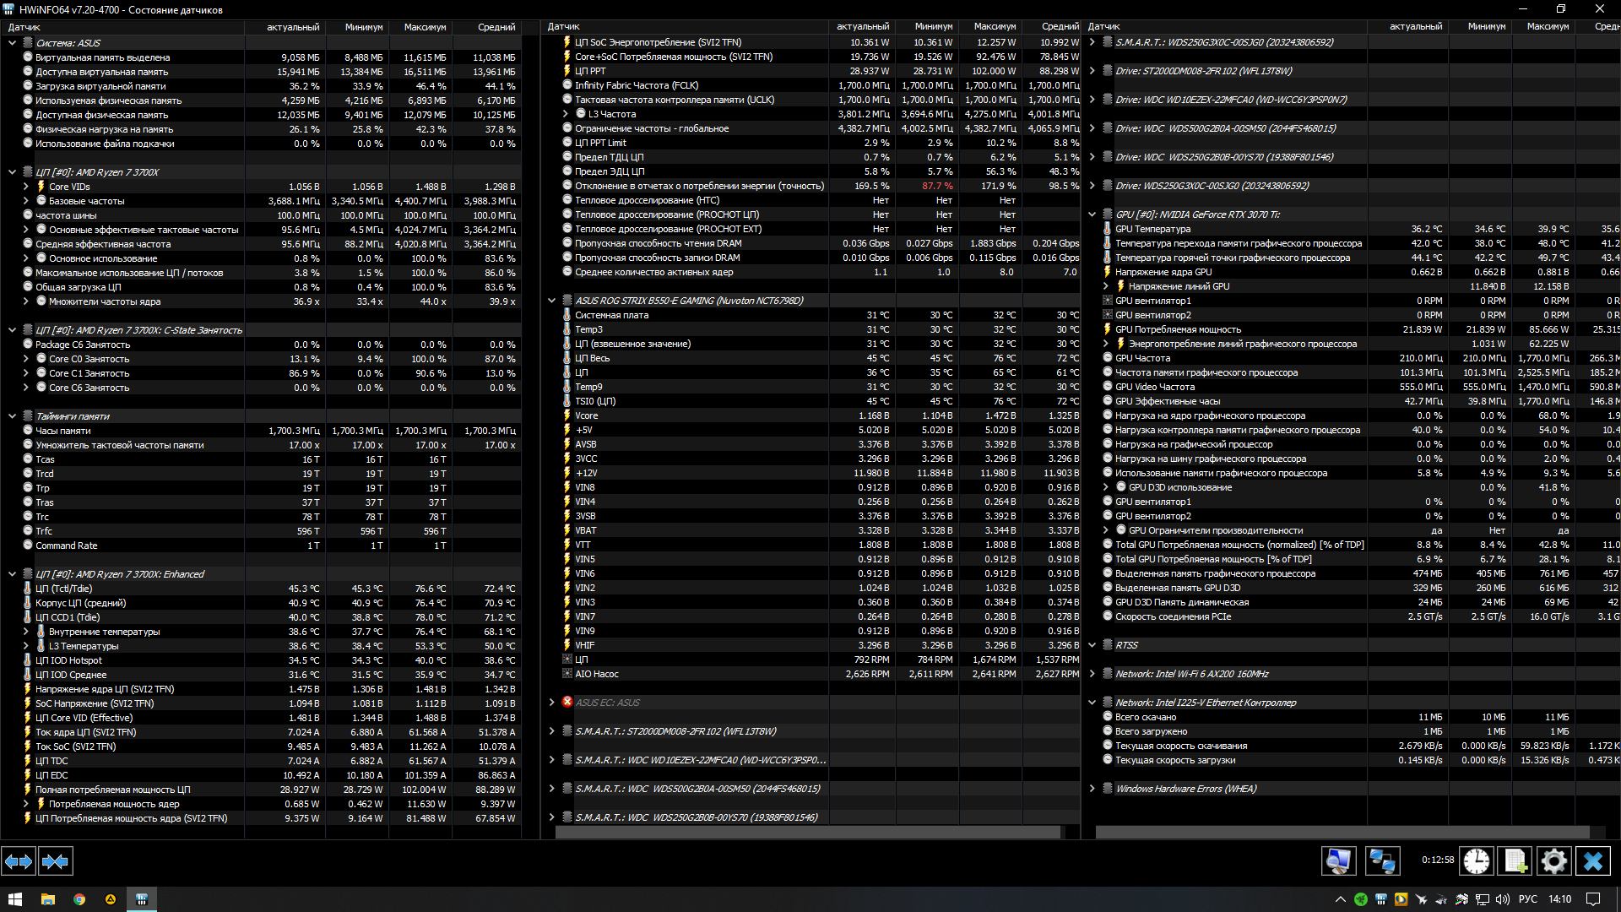Expand the L3 Частота row
The height and width of the screenshot is (912, 1621).
pos(566,114)
